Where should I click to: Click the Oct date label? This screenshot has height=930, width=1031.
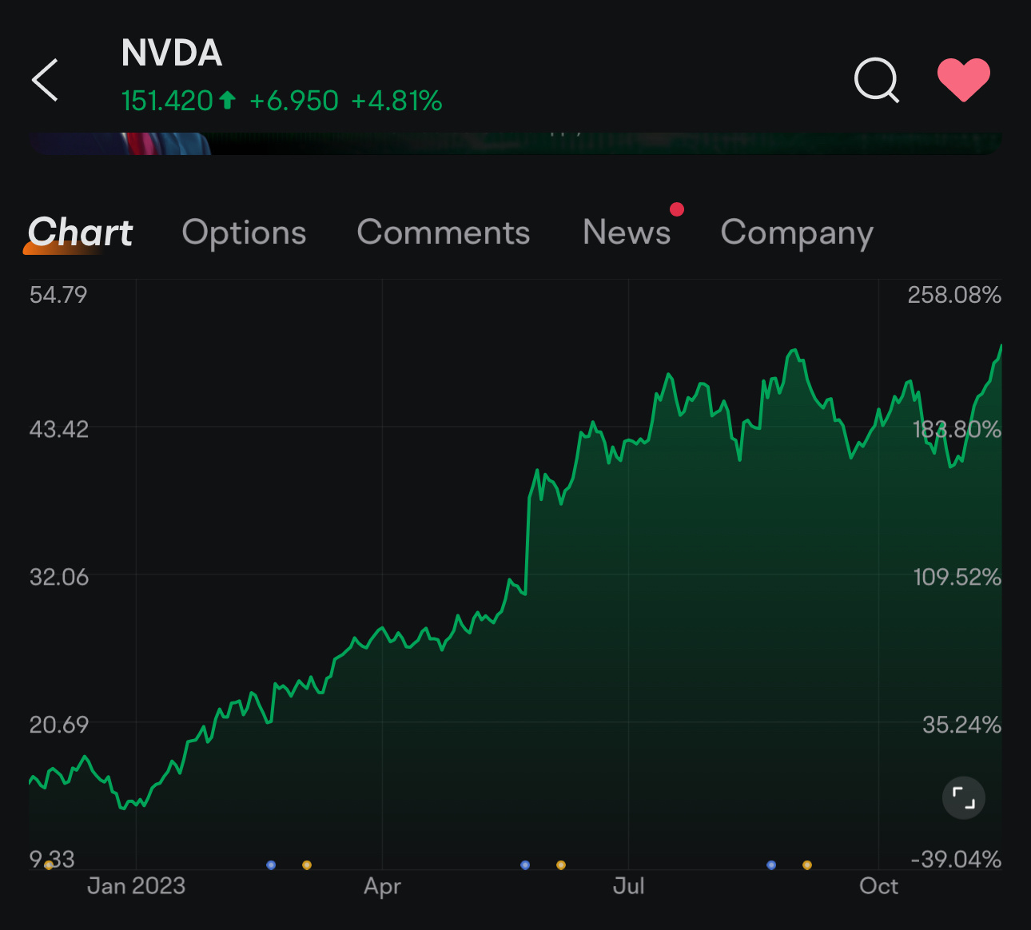tap(878, 886)
